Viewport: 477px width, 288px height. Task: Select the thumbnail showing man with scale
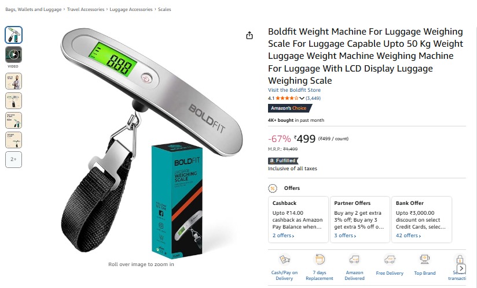[13, 81]
